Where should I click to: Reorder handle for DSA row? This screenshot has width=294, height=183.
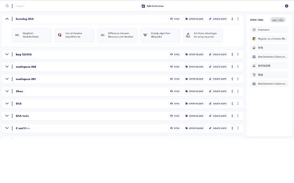coord(232,103)
